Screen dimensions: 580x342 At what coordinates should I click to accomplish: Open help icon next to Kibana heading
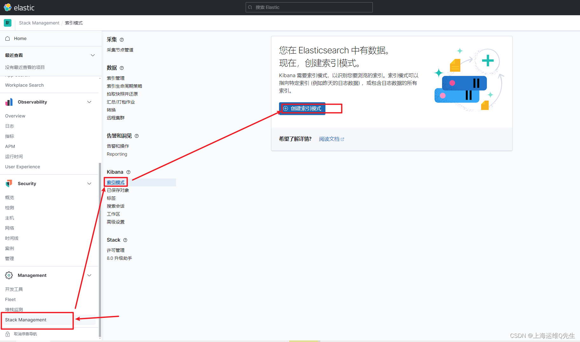pos(128,172)
